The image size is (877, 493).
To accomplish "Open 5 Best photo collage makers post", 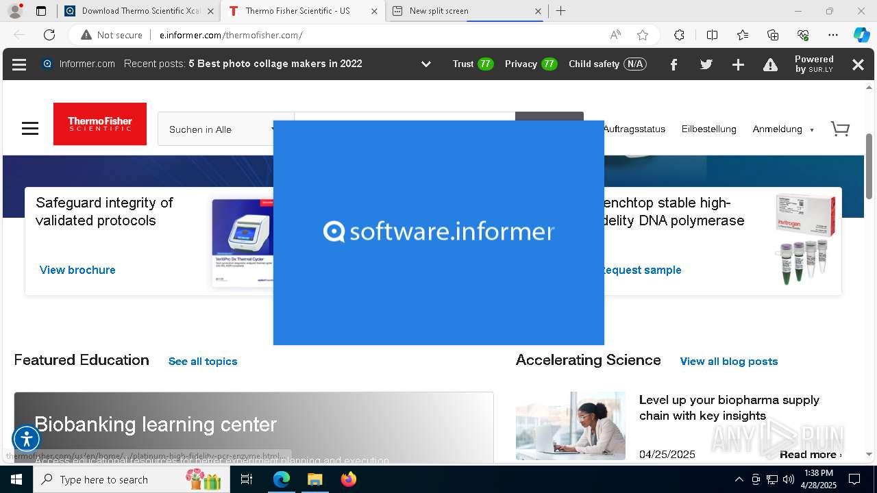I will pos(275,64).
